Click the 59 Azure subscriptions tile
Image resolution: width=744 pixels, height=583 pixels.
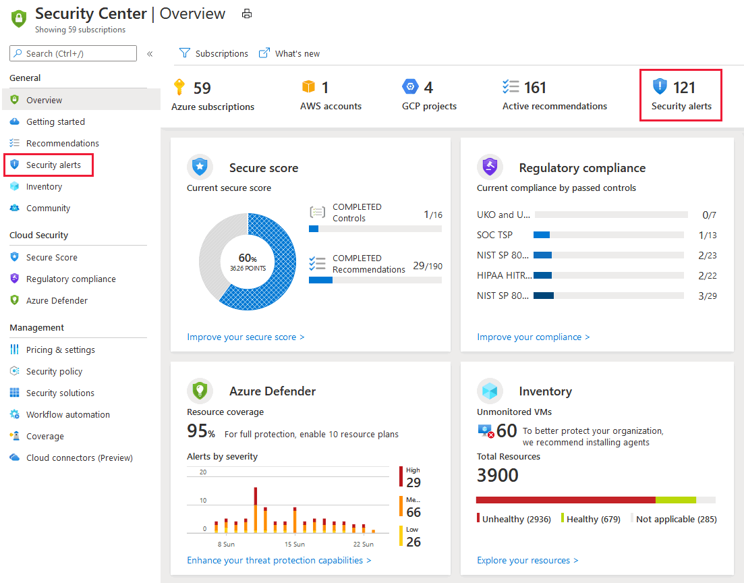click(212, 95)
